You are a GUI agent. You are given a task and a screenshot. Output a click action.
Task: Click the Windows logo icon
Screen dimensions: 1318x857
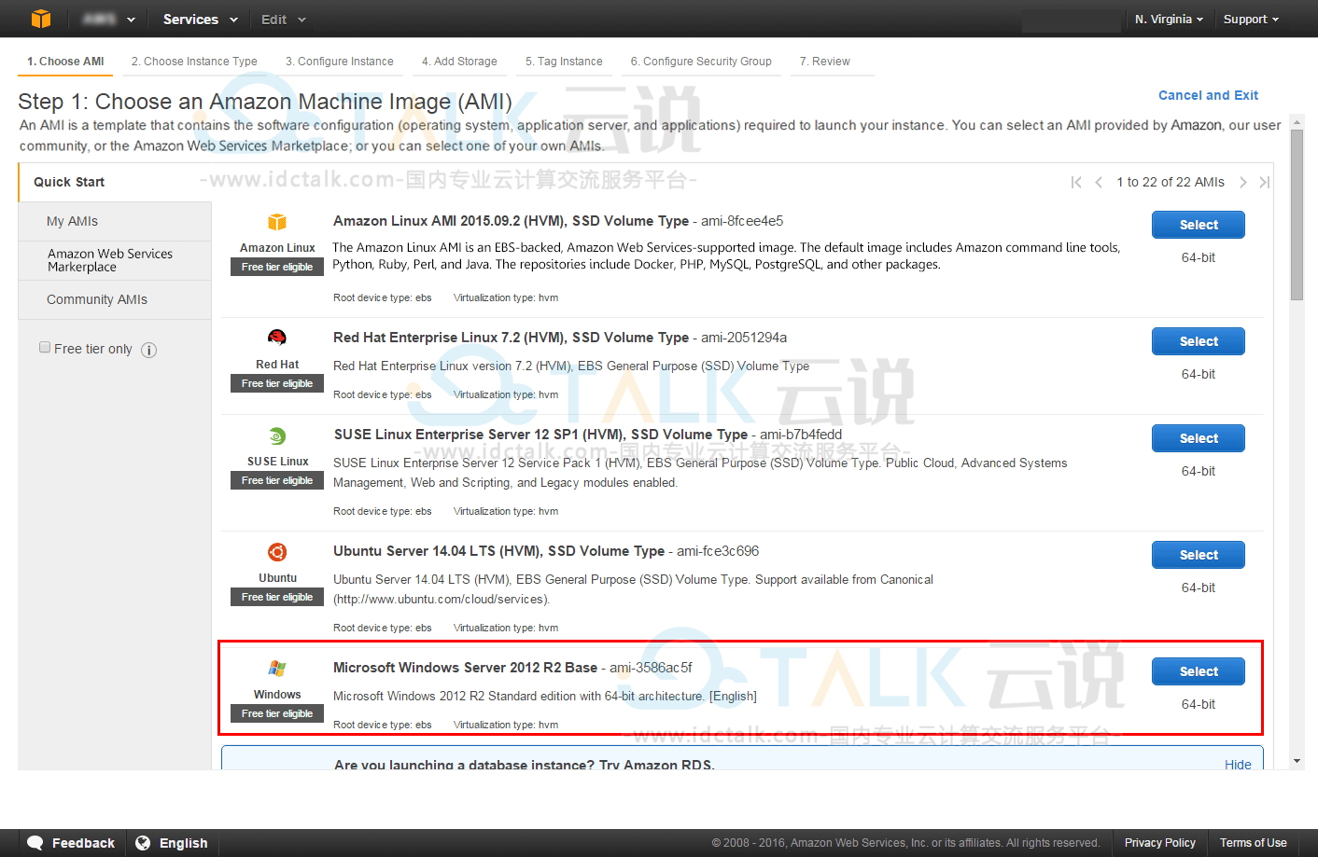coord(277,669)
